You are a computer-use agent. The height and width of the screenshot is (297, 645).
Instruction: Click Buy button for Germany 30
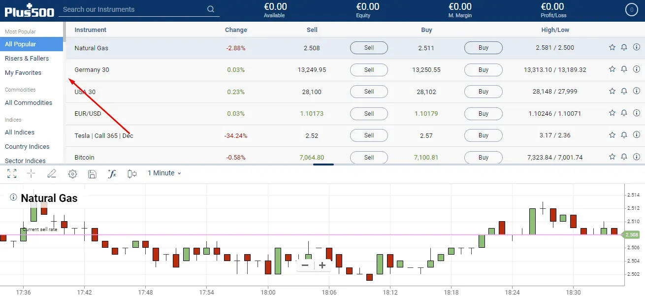484,69
